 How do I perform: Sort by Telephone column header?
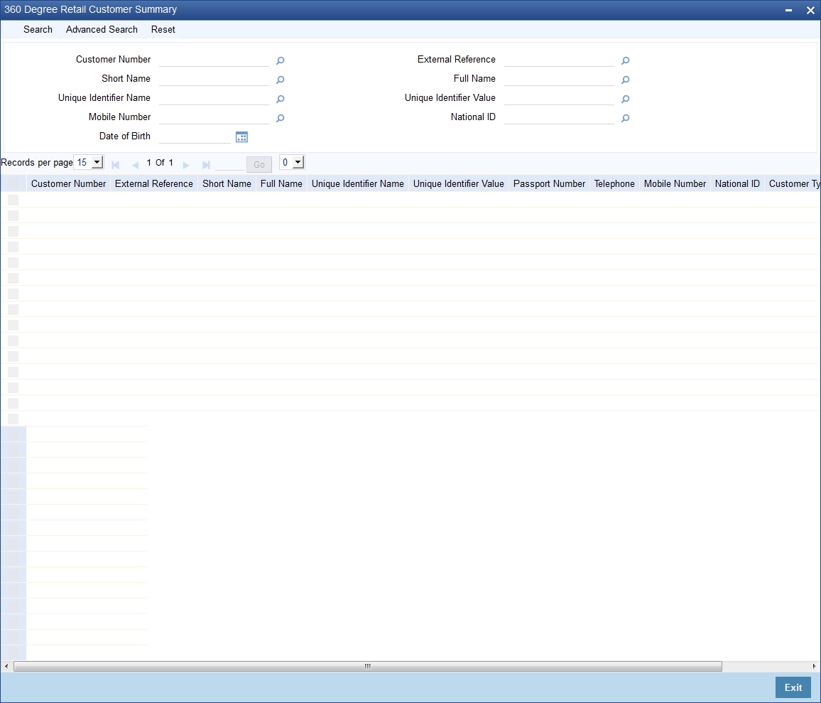pos(614,183)
